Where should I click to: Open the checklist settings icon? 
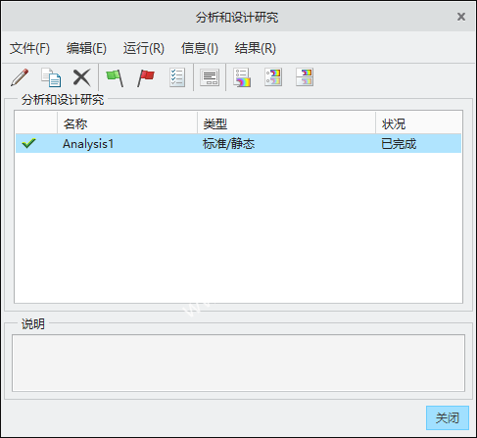[x=177, y=77]
